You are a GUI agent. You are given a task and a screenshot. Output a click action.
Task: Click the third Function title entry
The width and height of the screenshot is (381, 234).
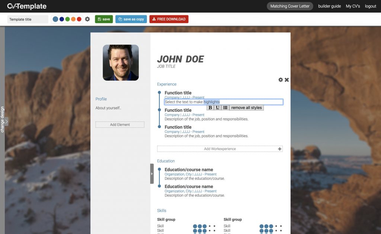[x=178, y=127]
